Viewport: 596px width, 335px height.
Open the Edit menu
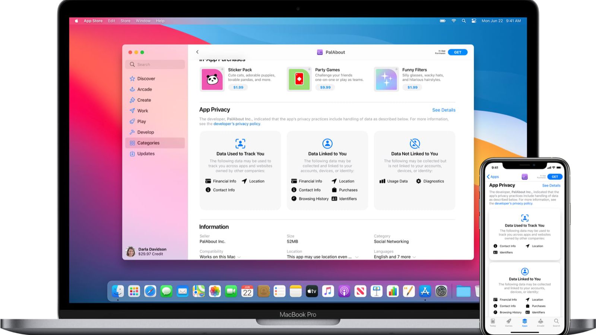click(x=111, y=21)
